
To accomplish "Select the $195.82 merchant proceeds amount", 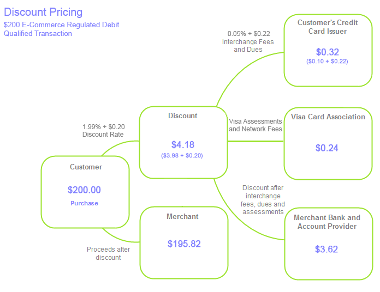I will (x=184, y=244).
